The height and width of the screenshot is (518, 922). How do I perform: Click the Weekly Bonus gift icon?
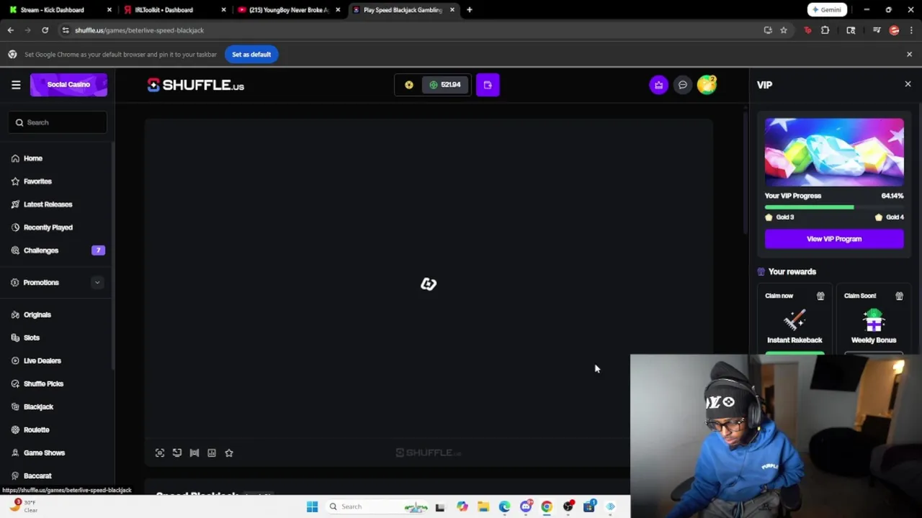899,296
